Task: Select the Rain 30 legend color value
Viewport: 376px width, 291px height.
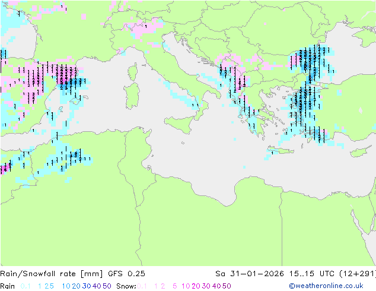Action: tap(87, 286)
